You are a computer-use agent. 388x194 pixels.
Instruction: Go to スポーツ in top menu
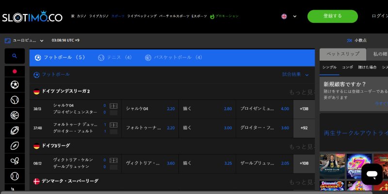click(118, 16)
